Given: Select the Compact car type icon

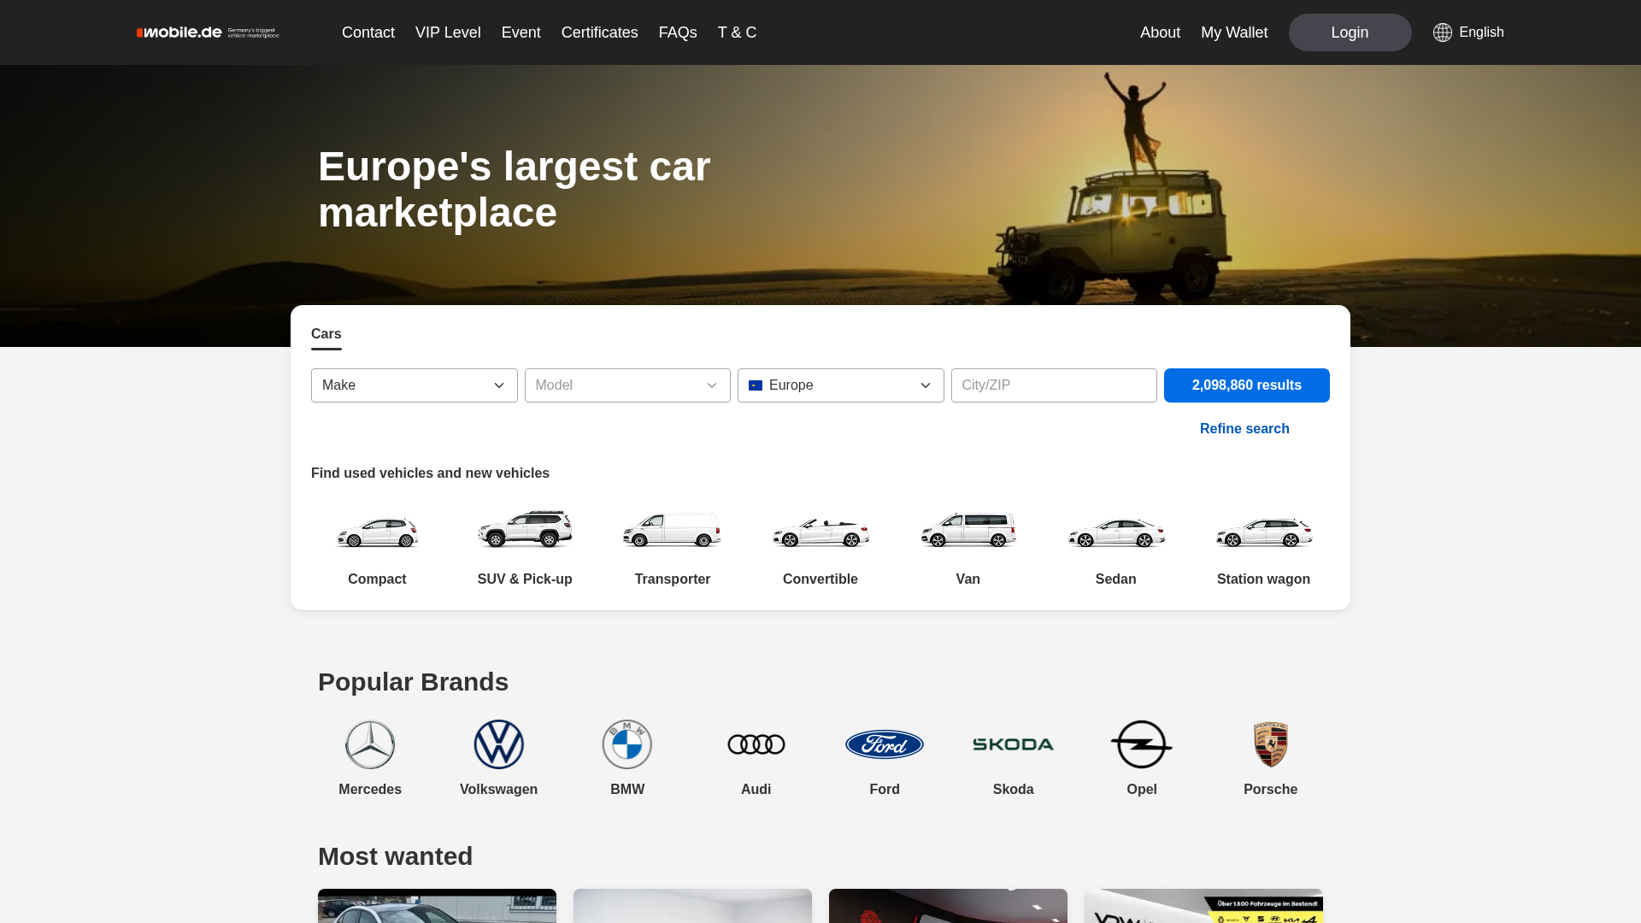Looking at the screenshot, I should click(x=377, y=532).
